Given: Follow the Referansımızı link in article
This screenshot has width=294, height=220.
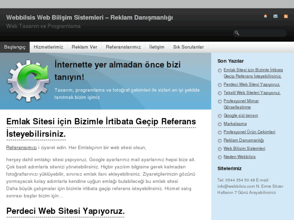Looking at the screenshot, I should 21,147.
